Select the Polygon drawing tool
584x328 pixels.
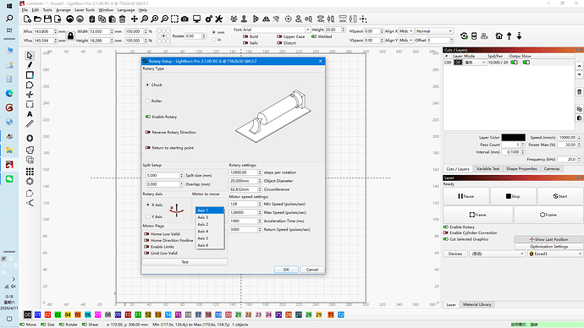(x=30, y=85)
